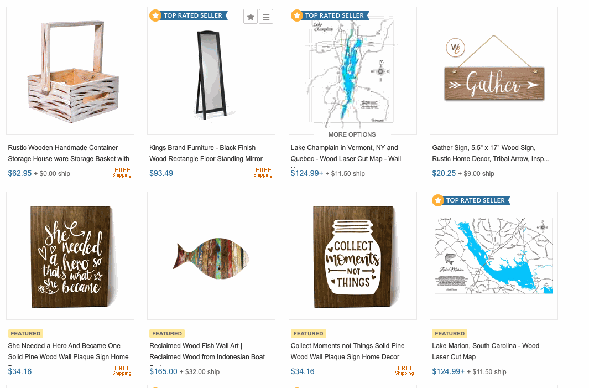
Task: Open the list menu icon on mirror listing
Action: pos(266,17)
